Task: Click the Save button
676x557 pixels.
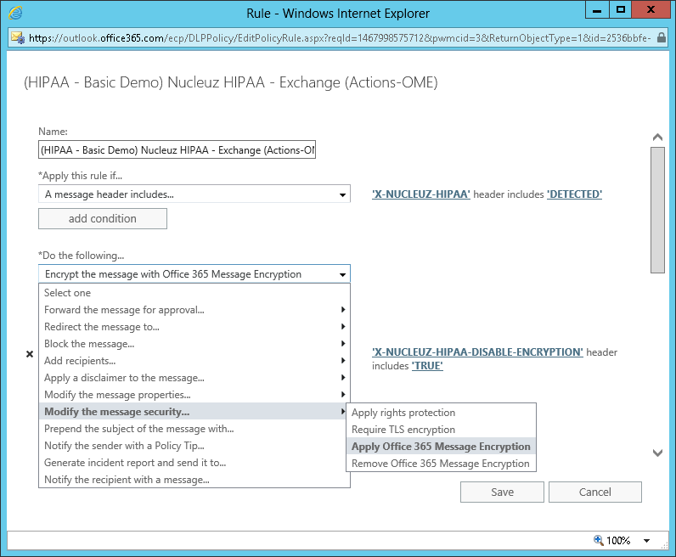Action: (502, 492)
